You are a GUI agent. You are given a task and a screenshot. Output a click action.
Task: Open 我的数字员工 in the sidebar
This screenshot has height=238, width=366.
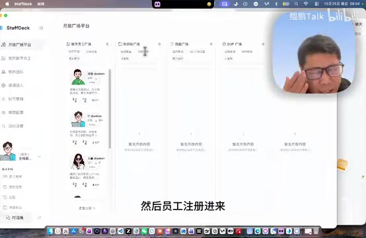point(20,58)
